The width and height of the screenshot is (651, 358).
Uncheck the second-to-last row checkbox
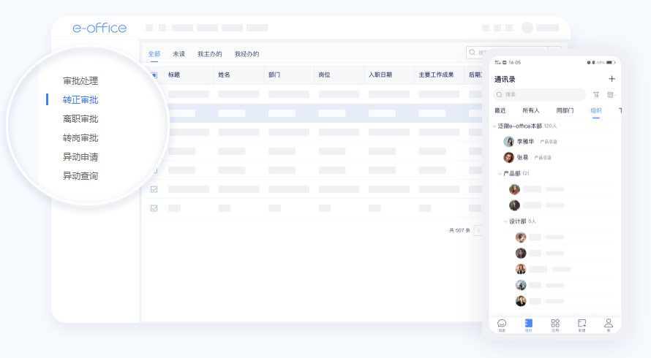click(x=154, y=189)
